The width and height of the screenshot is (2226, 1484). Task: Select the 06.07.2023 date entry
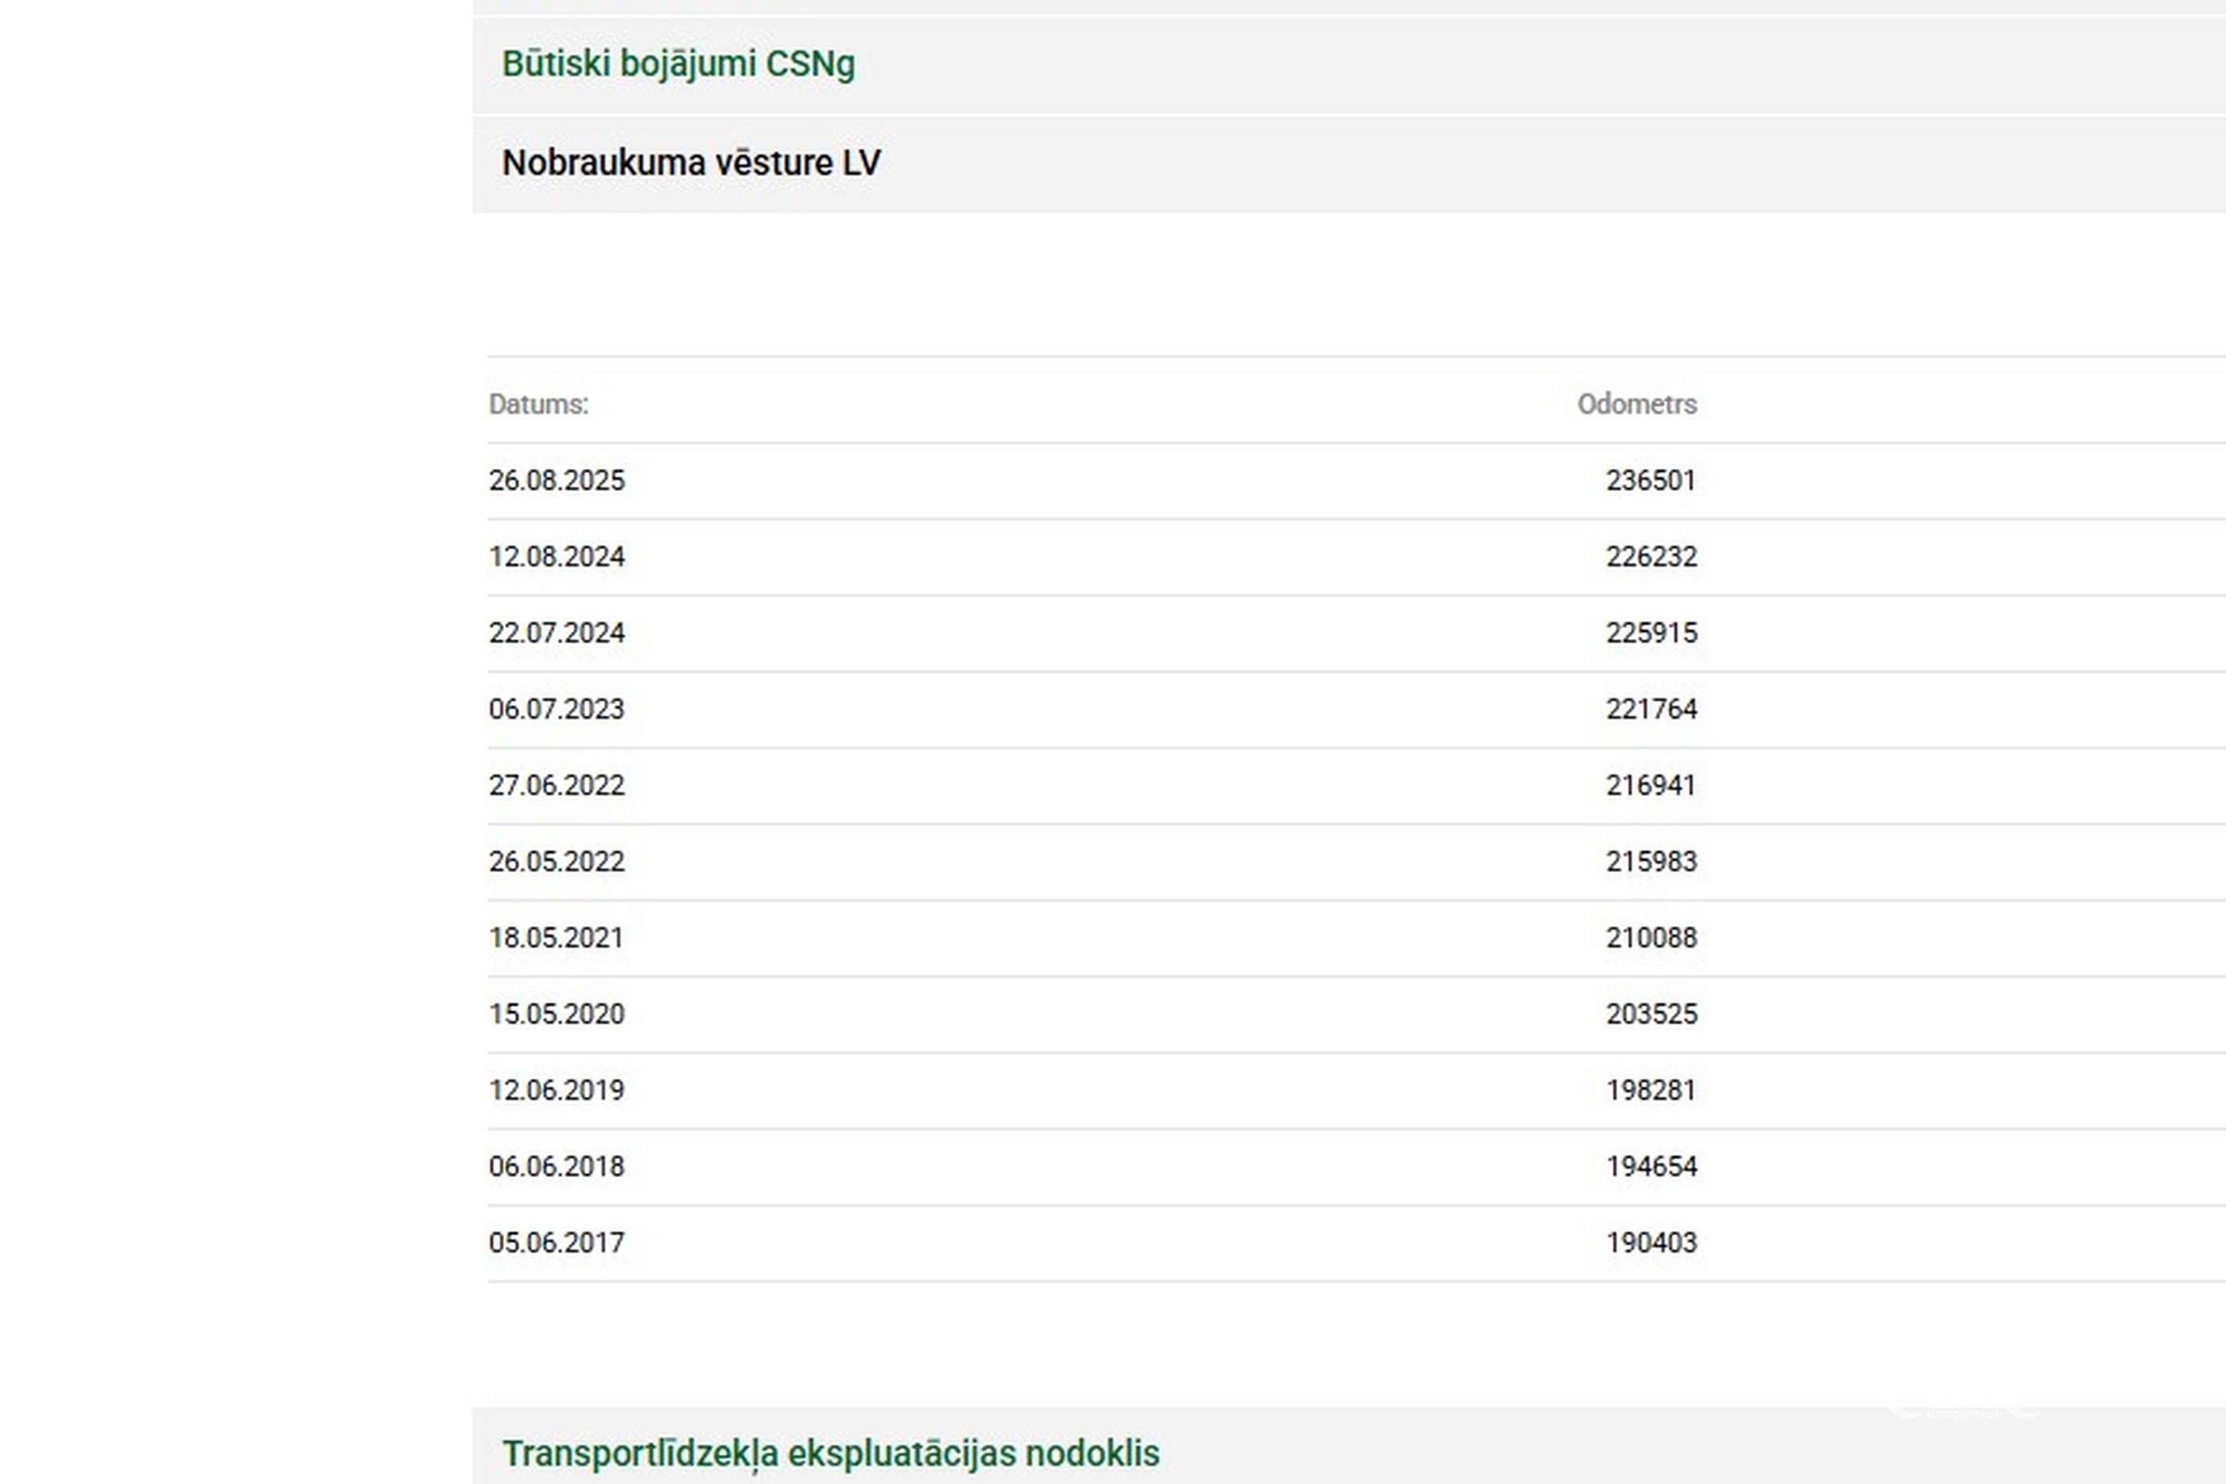tap(556, 709)
